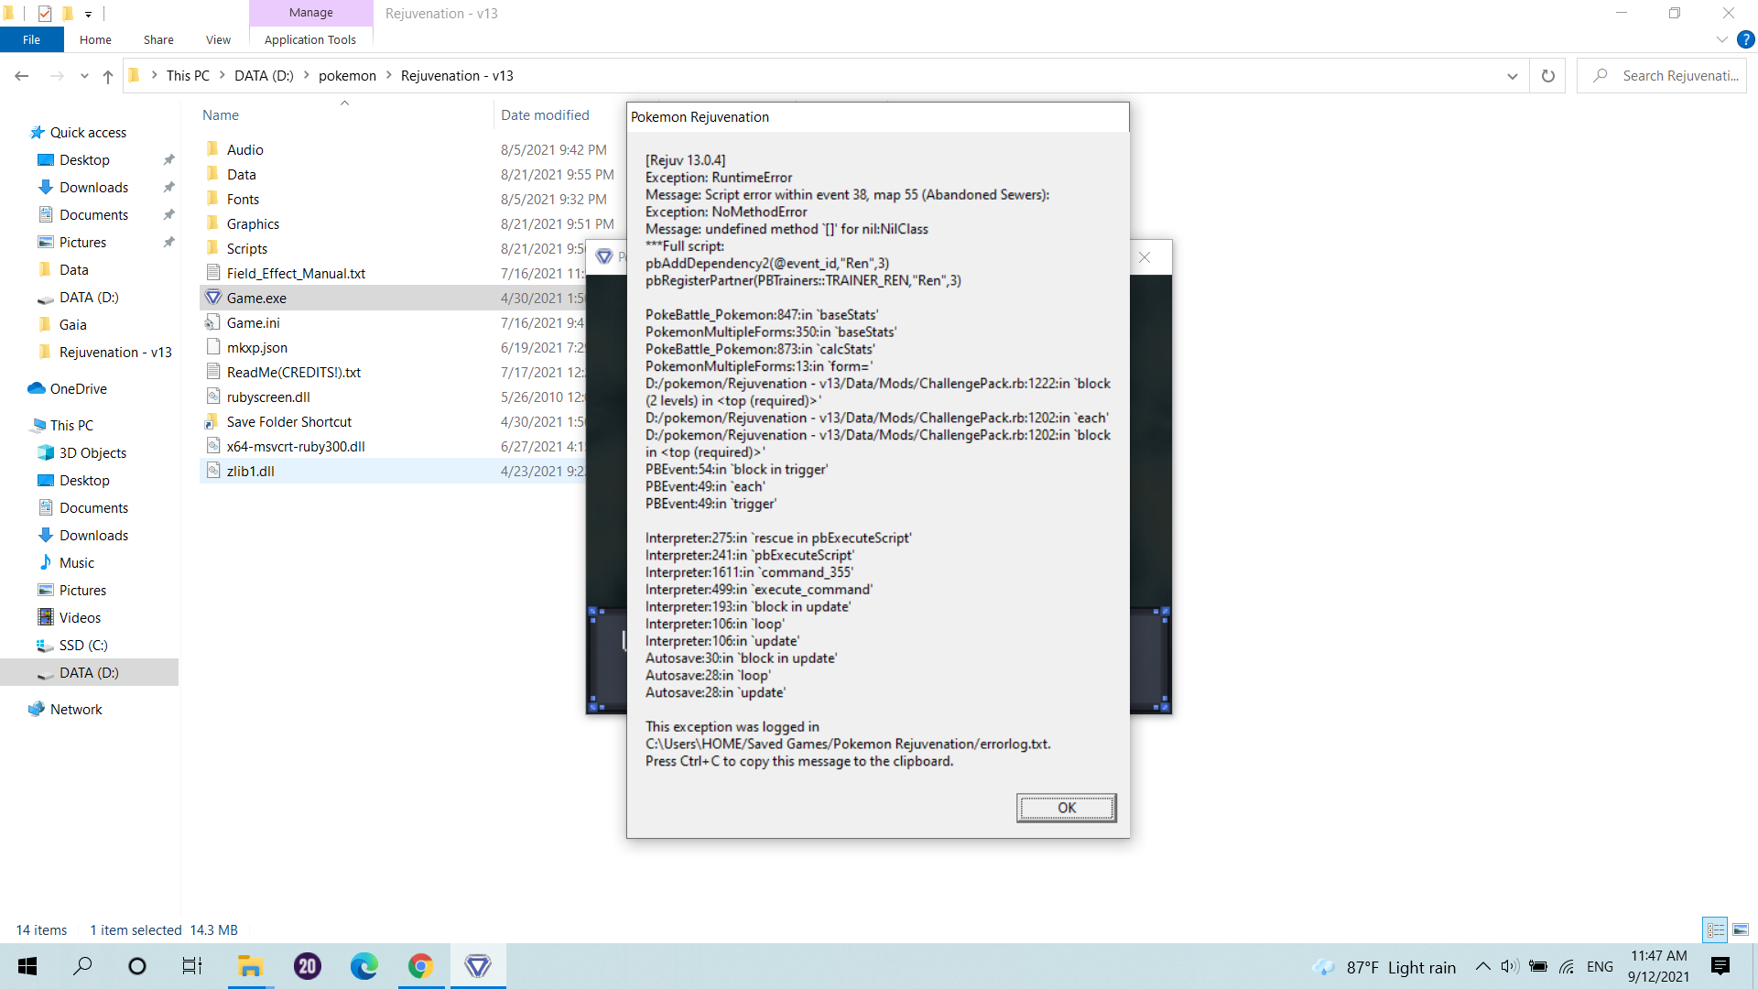Screen dimensions: 1758x989
Task: Open the notification center
Action: click(1720, 966)
